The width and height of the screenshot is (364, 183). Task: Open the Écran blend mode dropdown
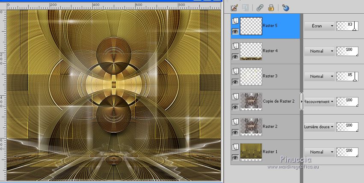(319, 26)
